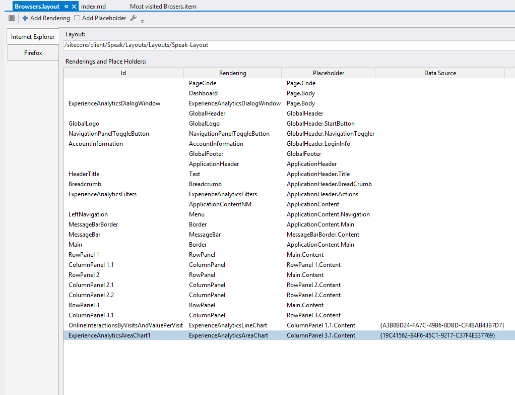The image size is (515, 395).
Task: Select the Firefox device tab
Action: pos(33,52)
